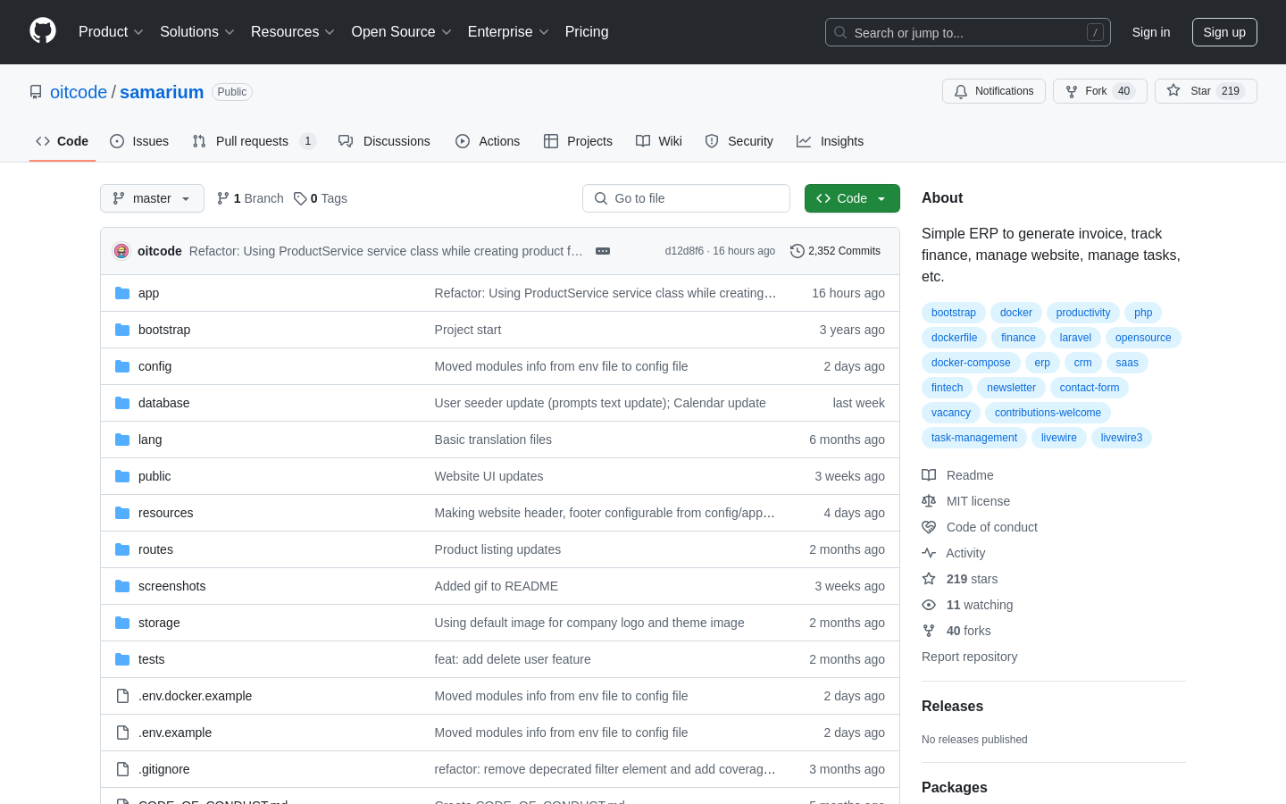Click the Sign in link
Viewport: 1286px width, 804px height.
1151,32
